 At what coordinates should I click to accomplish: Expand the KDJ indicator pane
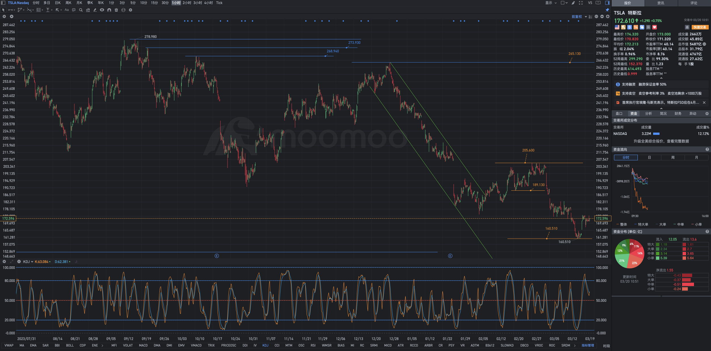[12, 261]
